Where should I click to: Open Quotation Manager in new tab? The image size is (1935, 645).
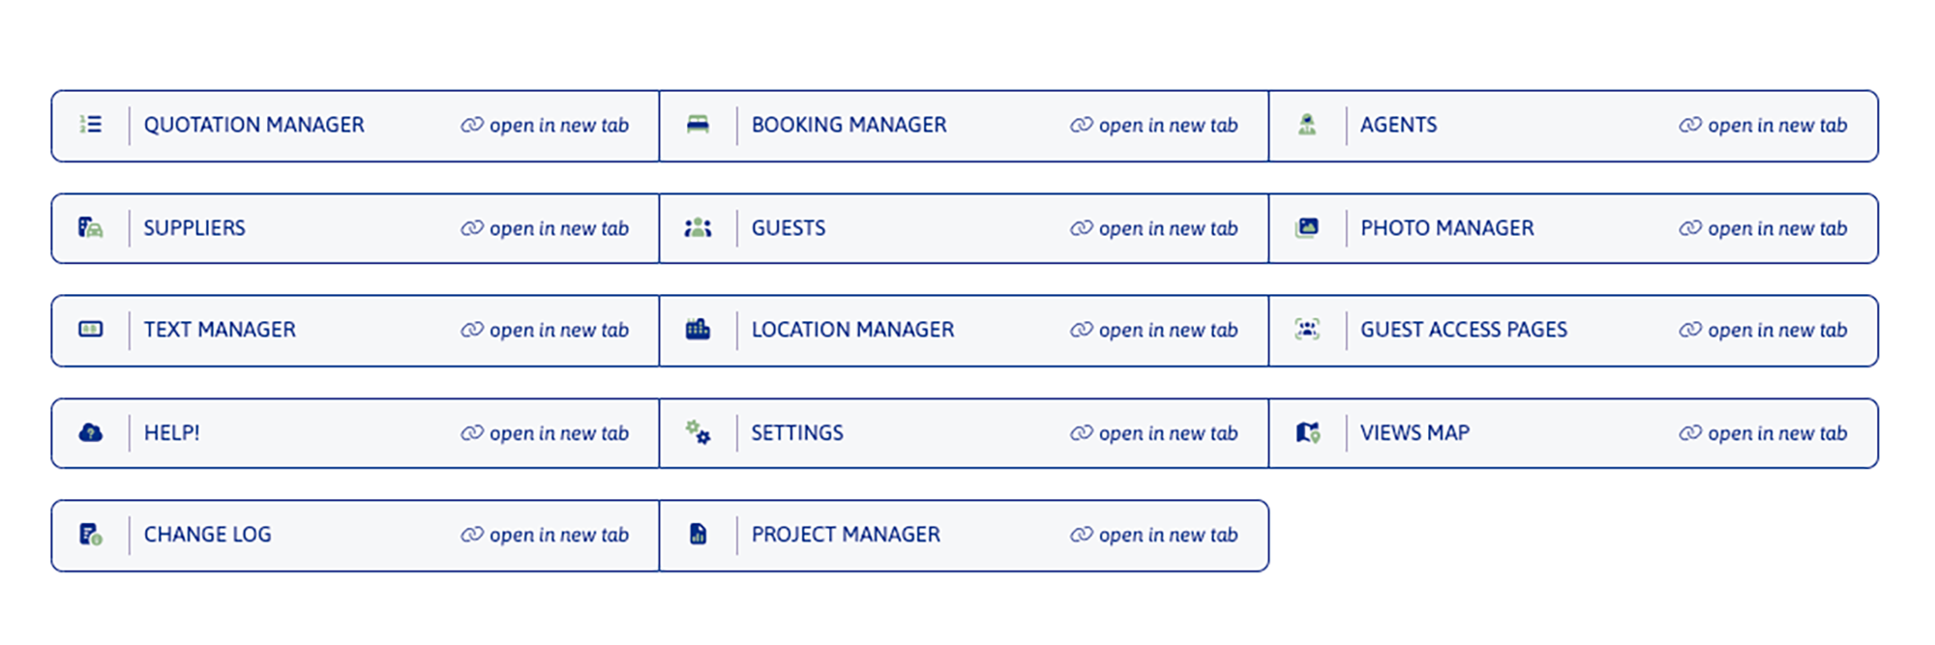pos(545,126)
